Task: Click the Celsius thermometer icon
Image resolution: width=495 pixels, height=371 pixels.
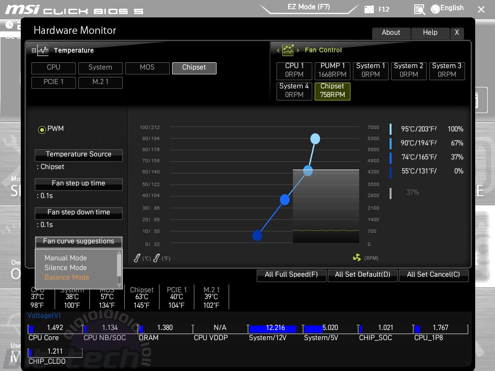Action: (x=137, y=258)
